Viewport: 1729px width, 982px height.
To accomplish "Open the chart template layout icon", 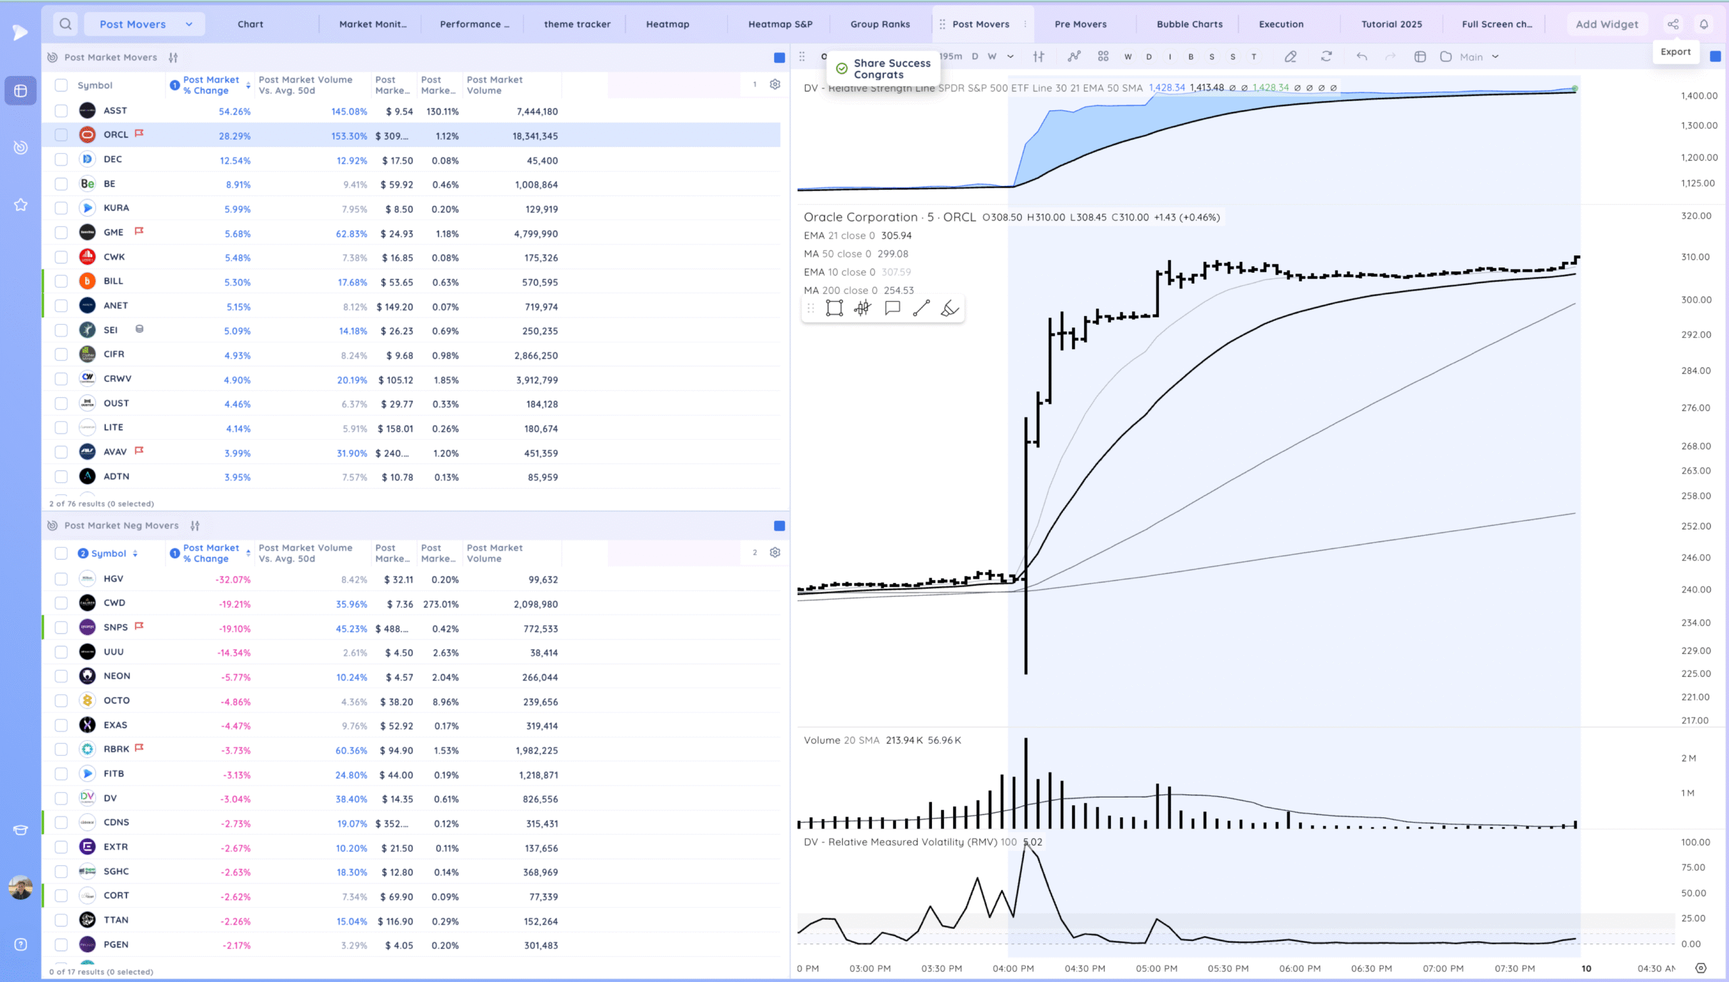I will 1420,57.
